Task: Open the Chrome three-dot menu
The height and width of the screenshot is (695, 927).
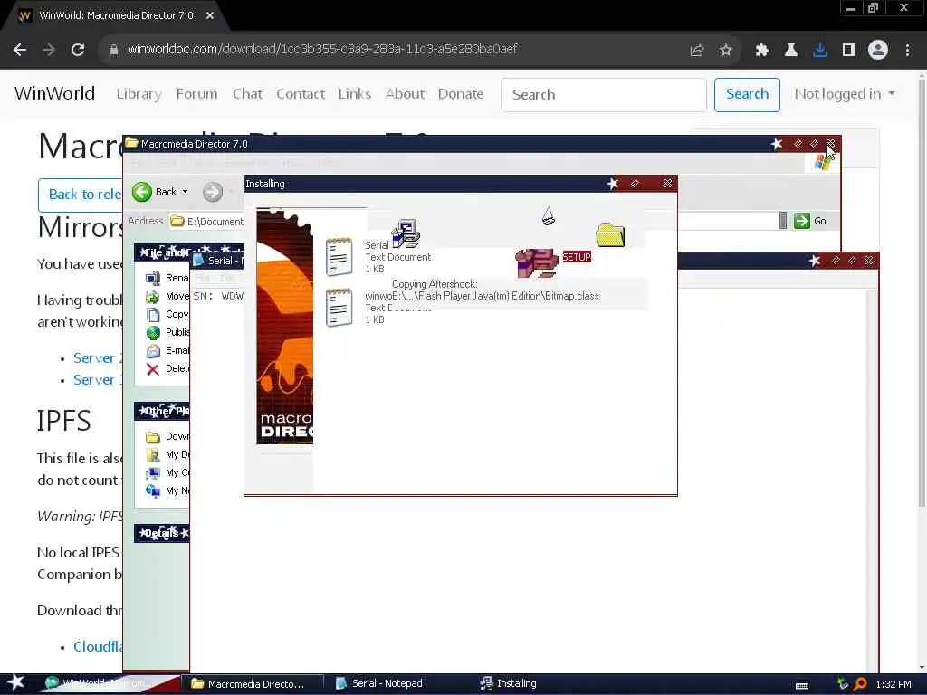Action: click(907, 51)
